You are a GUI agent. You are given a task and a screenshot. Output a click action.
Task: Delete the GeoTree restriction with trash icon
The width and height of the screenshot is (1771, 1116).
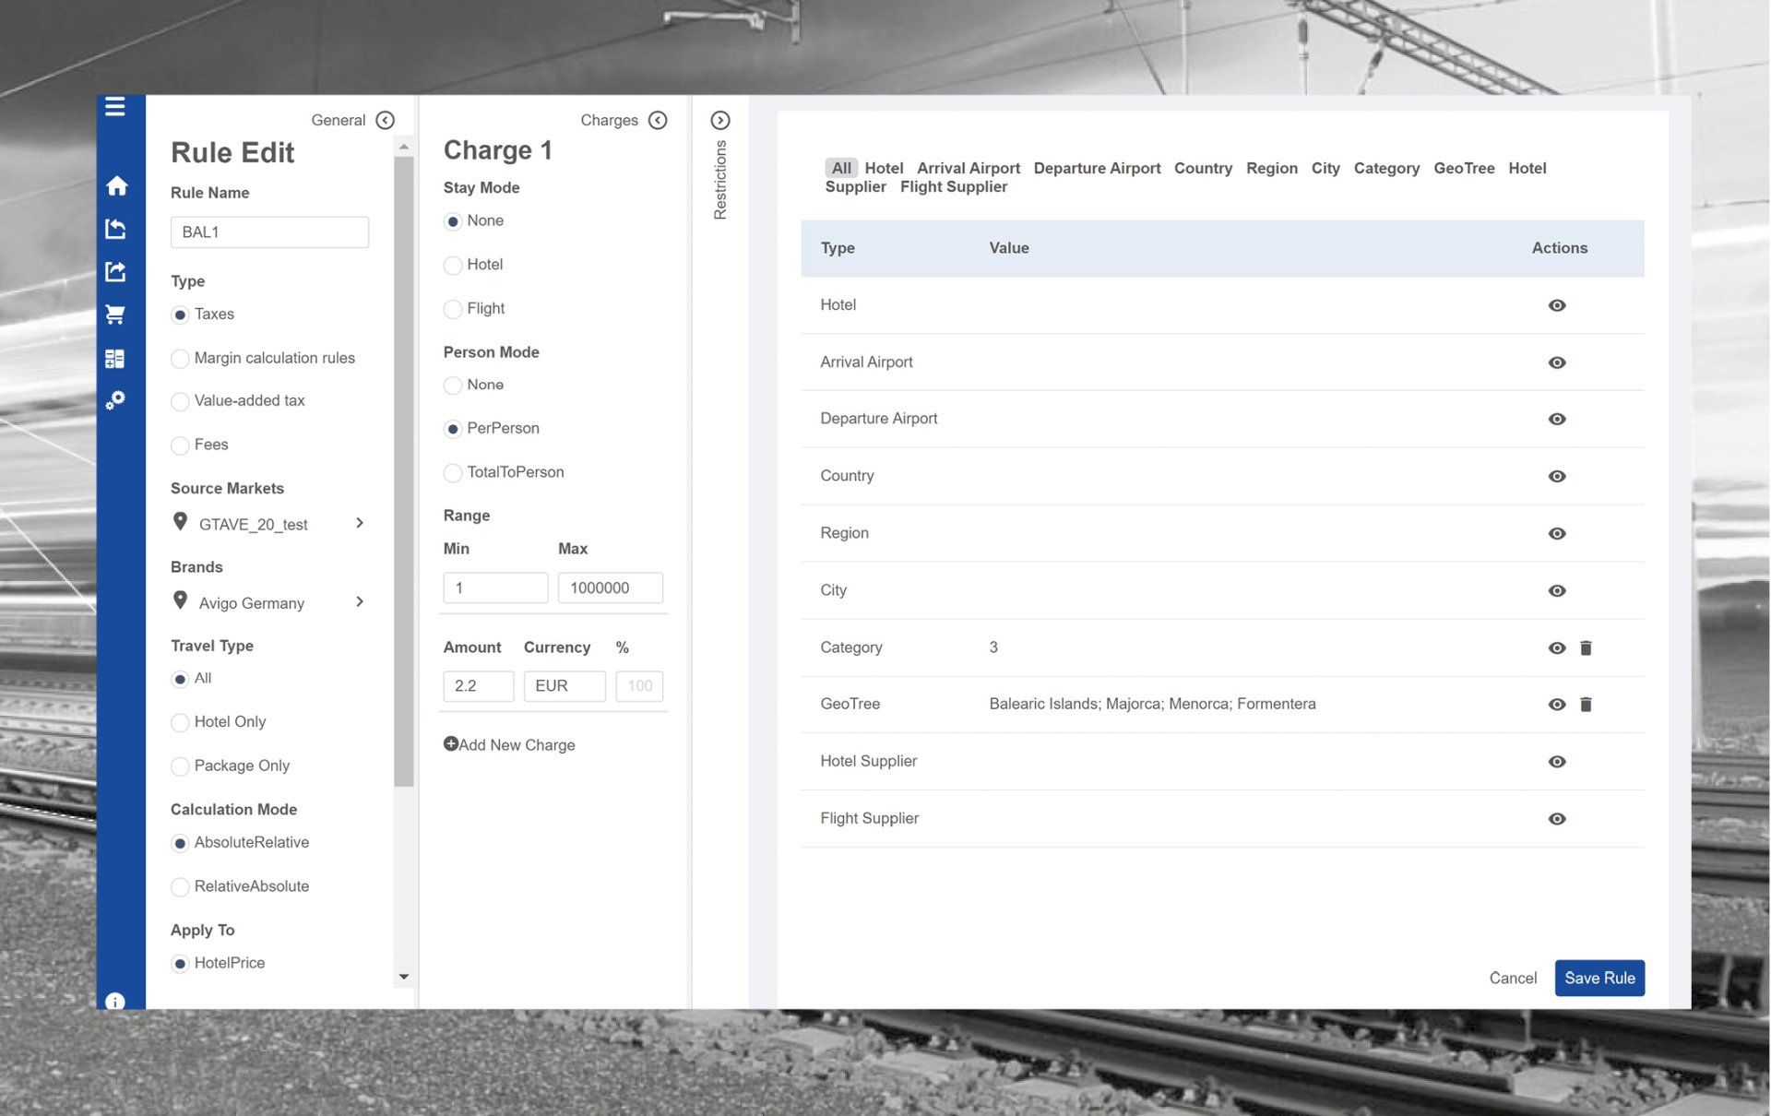pos(1586,705)
